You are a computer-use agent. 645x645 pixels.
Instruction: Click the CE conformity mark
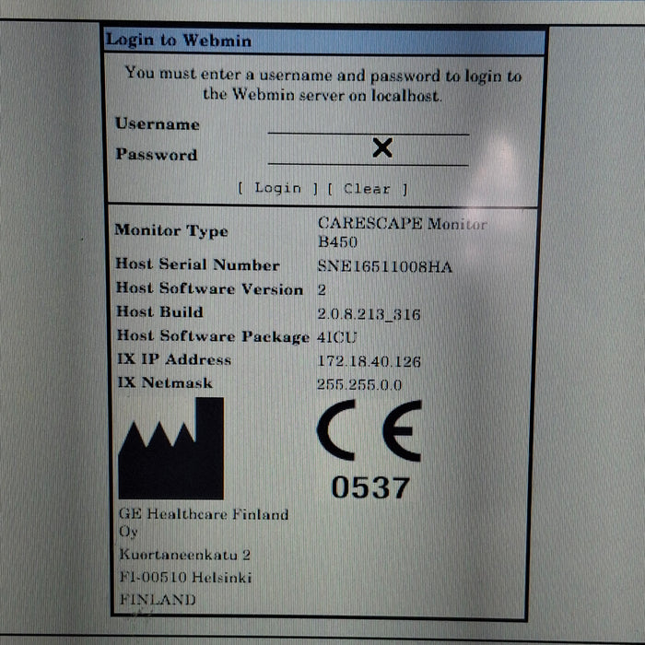click(369, 430)
